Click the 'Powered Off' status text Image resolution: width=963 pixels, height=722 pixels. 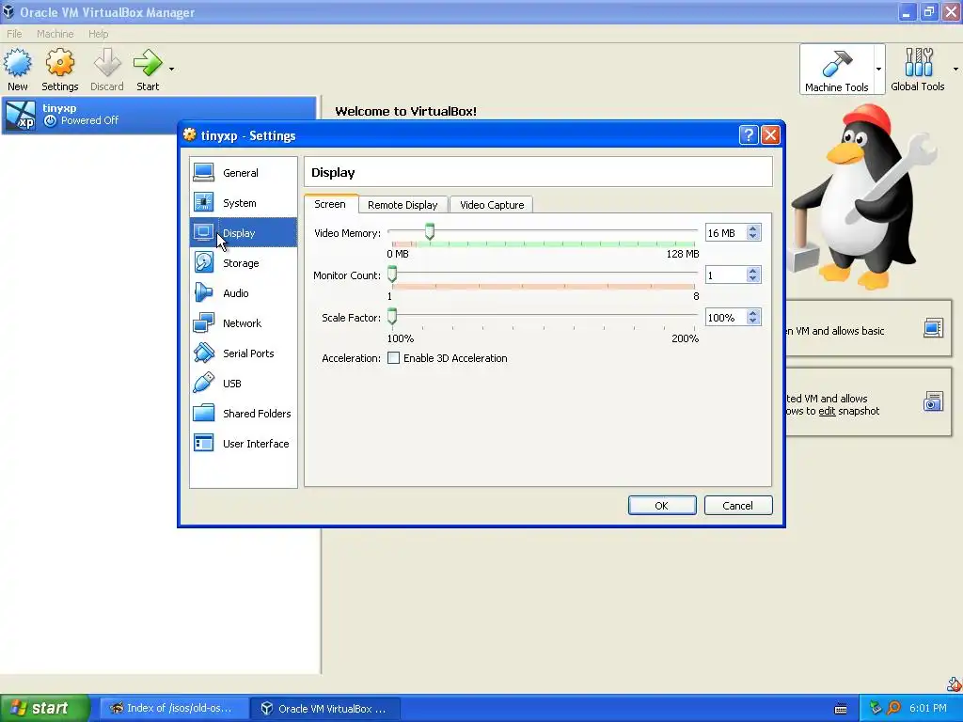[x=89, y=120]
